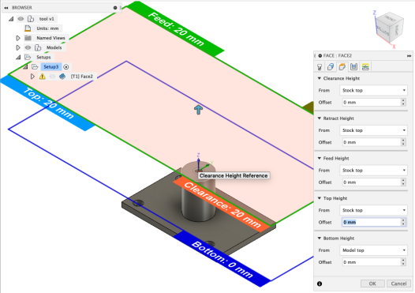Click the info icon at dialog bottom

[x=320, y=284]
